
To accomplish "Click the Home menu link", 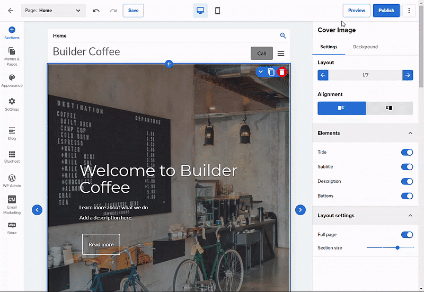I will pyautogui.click(x=60, y=36).
